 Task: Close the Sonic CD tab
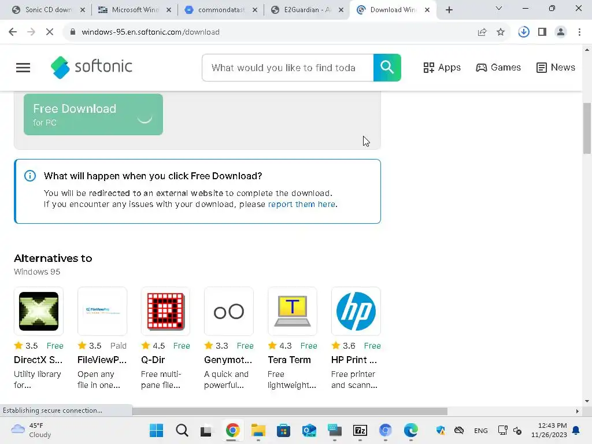[83, 10]
